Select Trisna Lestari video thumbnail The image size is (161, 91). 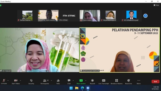(x=90, y=16)
